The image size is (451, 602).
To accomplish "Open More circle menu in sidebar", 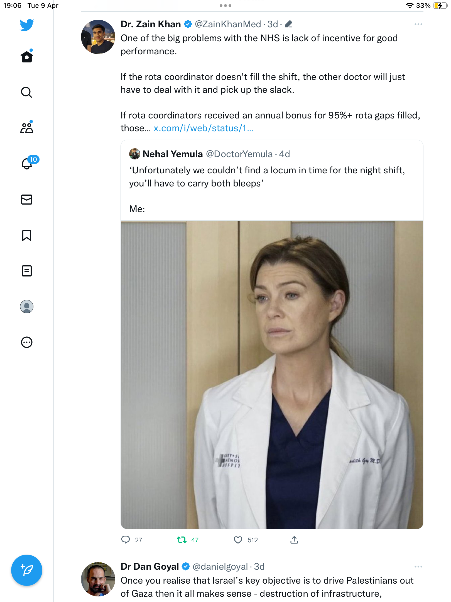I will pos(27,342).
